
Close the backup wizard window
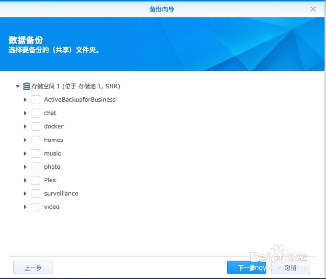click(x=313, y=9)
